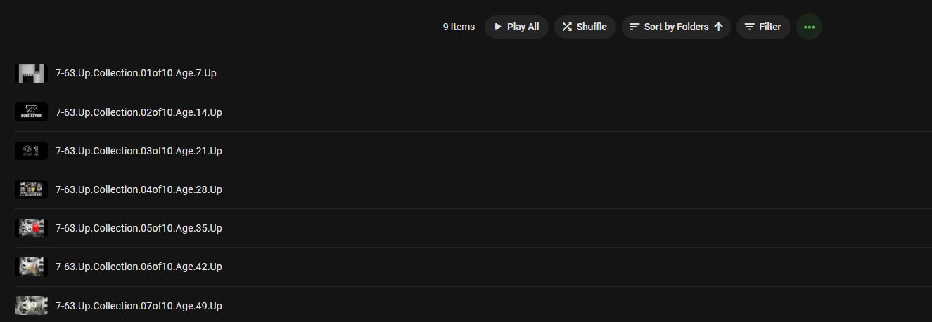The height and width of the screenshot is (322, 932).
Task: Toggle the ascending sort arrow
Action: pos(718,27)
